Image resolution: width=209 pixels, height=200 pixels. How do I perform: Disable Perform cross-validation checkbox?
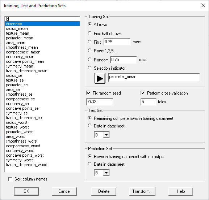pos(143,93)
